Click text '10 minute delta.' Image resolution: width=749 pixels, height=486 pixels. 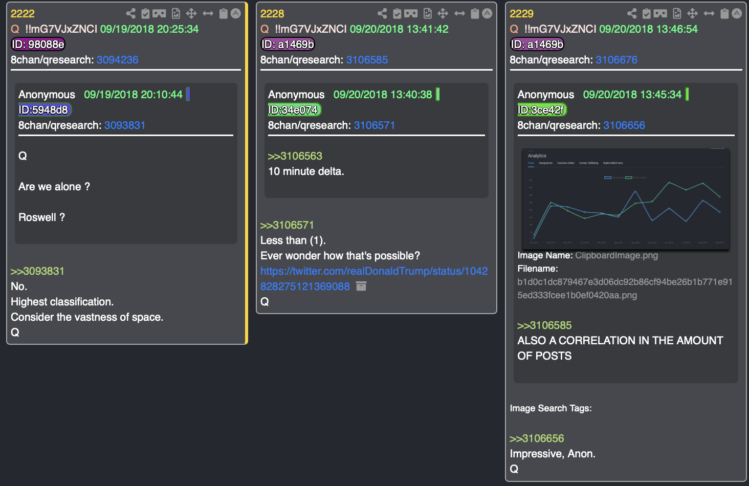click(306, 171)
